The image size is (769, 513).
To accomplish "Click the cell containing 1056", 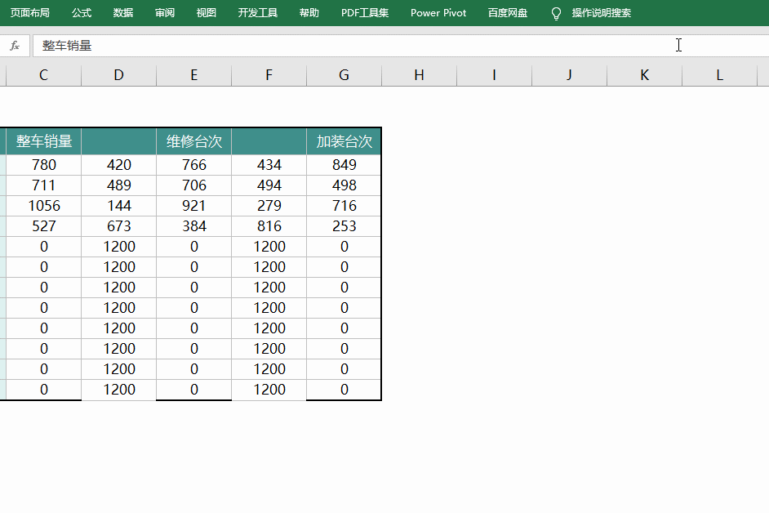I will [43, 206].
